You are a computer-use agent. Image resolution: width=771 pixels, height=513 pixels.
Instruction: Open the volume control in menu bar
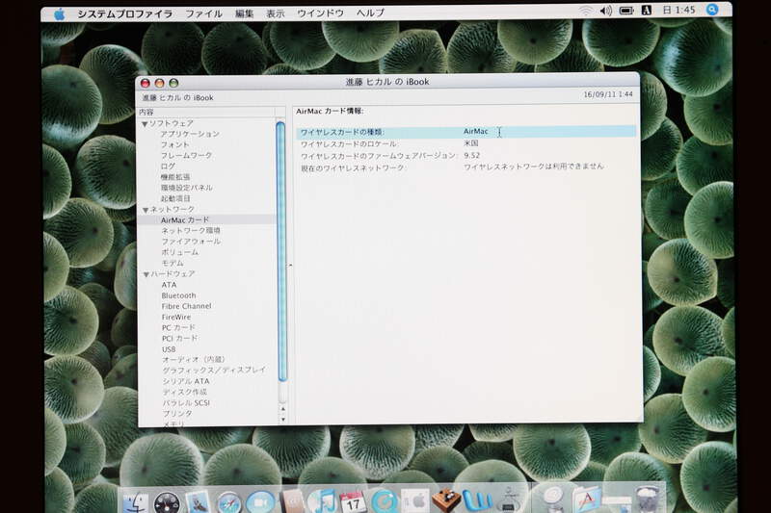tap(606, 11)
